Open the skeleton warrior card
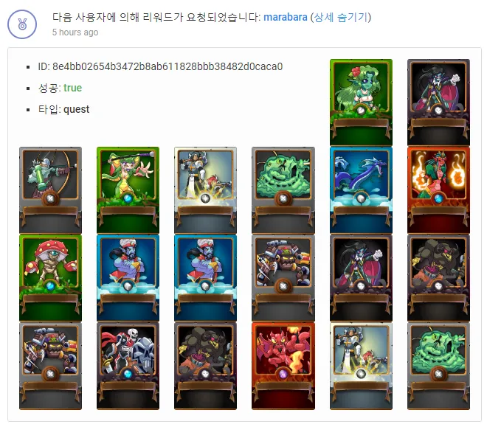This screenshot has height=427, width=487. point(128,366)
